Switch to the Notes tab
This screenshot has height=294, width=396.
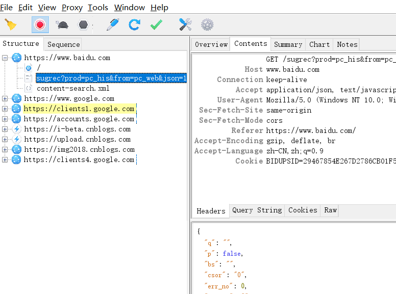coord(347,45)
